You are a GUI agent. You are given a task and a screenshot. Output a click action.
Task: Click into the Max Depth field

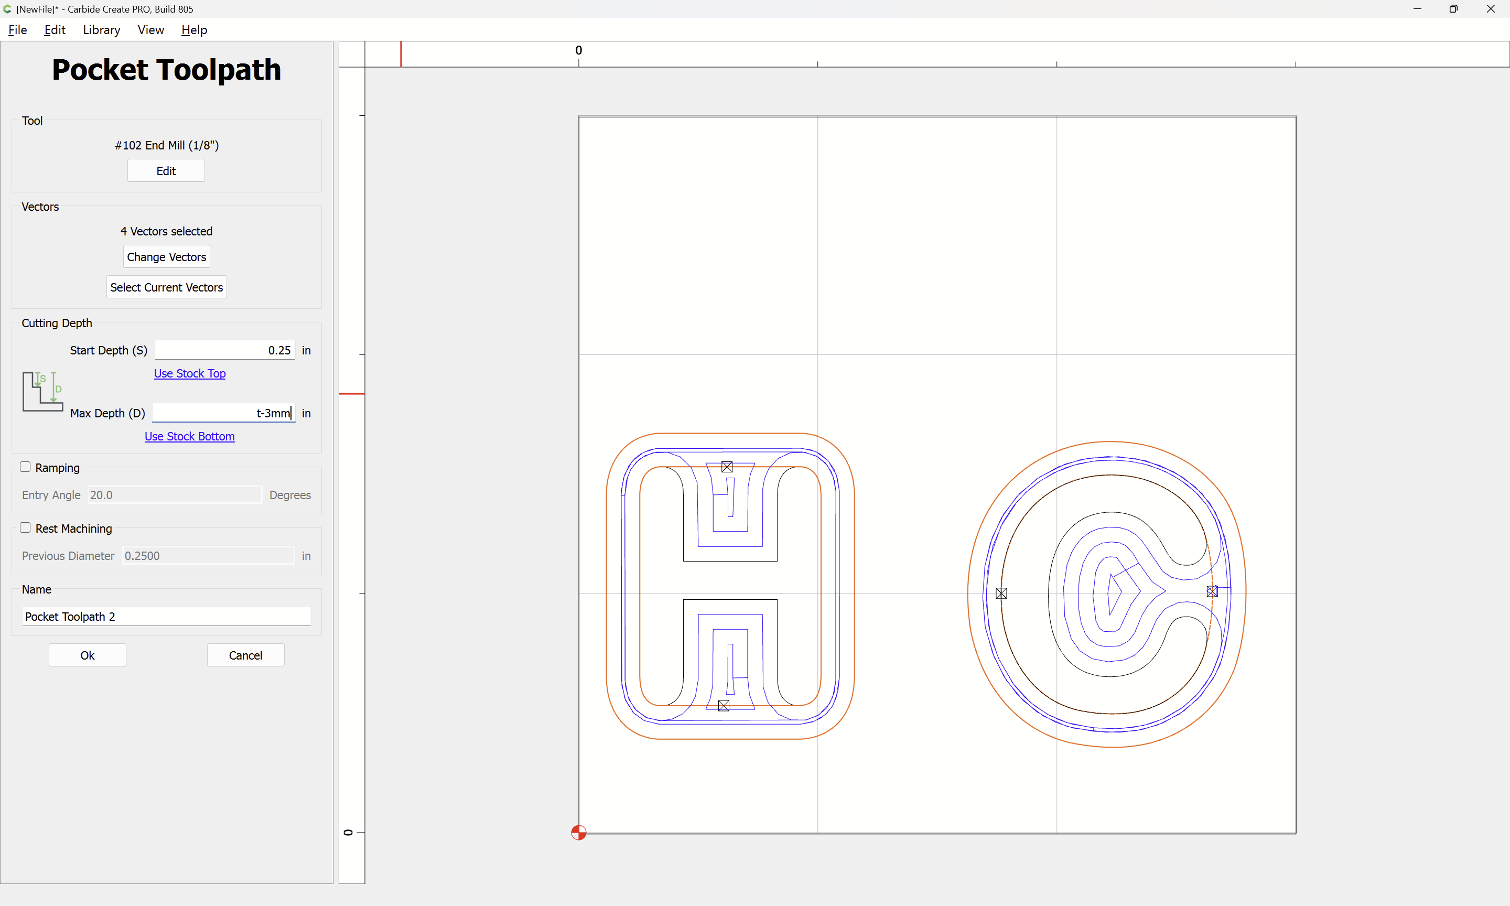[224, 413]
